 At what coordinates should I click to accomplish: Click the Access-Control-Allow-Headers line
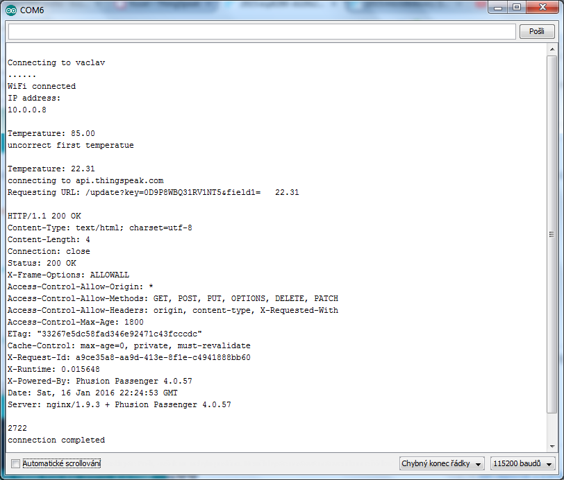[173, 311]
